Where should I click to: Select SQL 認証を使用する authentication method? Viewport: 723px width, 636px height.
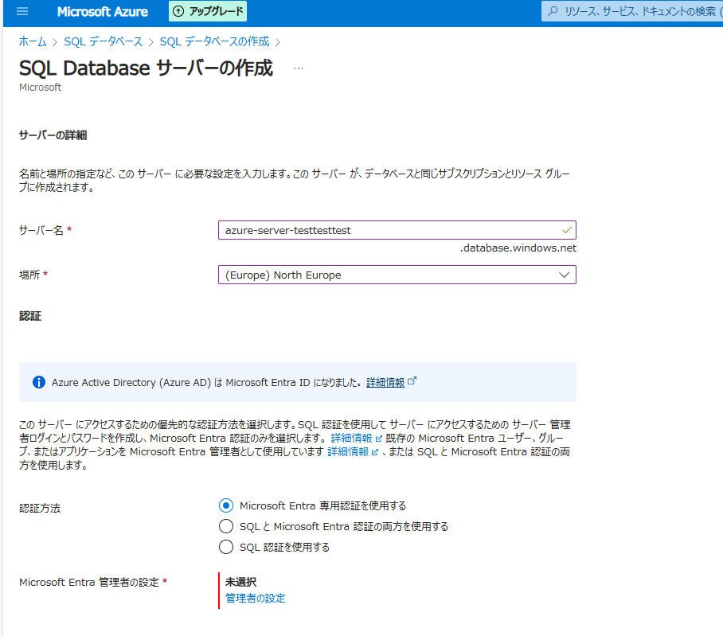[225, 548]
